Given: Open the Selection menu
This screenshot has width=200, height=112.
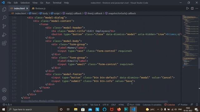Looking at the screenshot, I should (x=25, y=3).
